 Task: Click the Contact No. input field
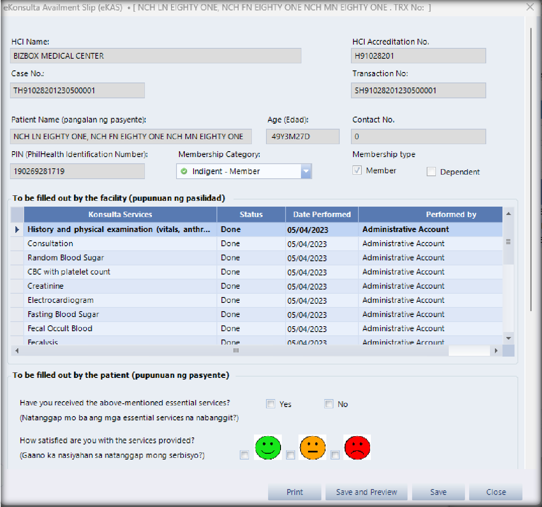pyautogui.click(x=418, y=137)
